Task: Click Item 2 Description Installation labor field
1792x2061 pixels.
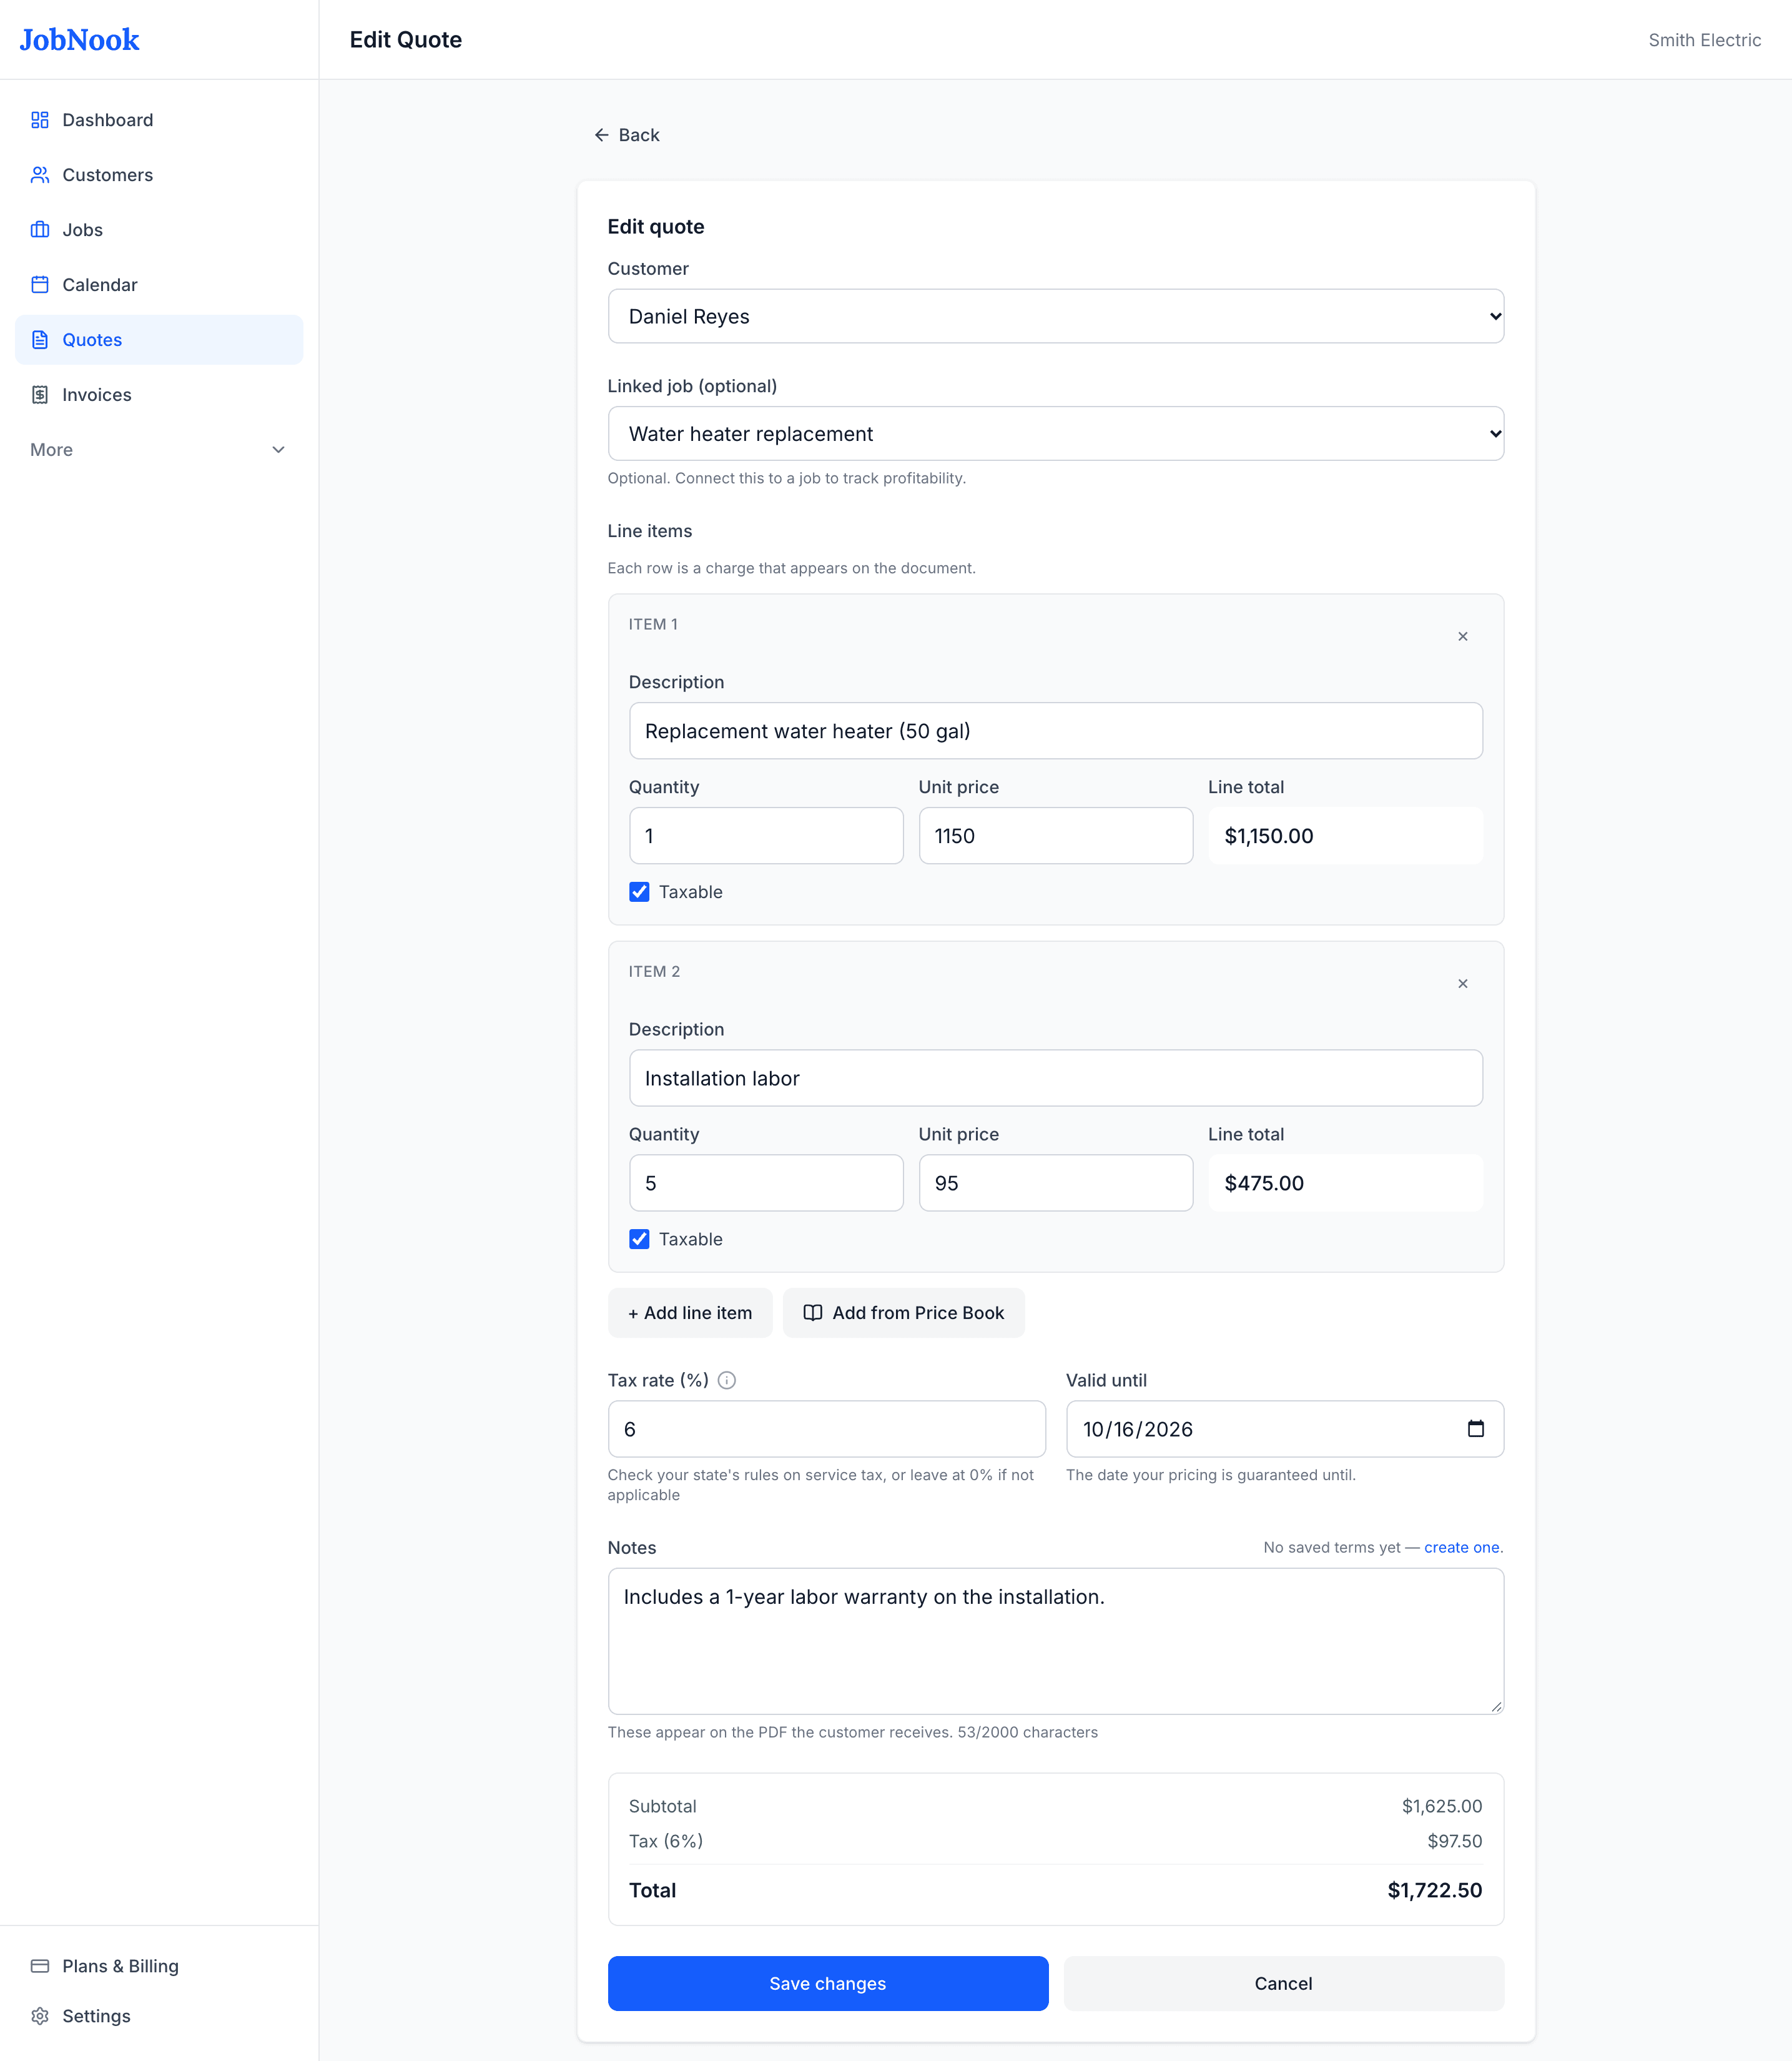Action: (x=1055, y=1078)
